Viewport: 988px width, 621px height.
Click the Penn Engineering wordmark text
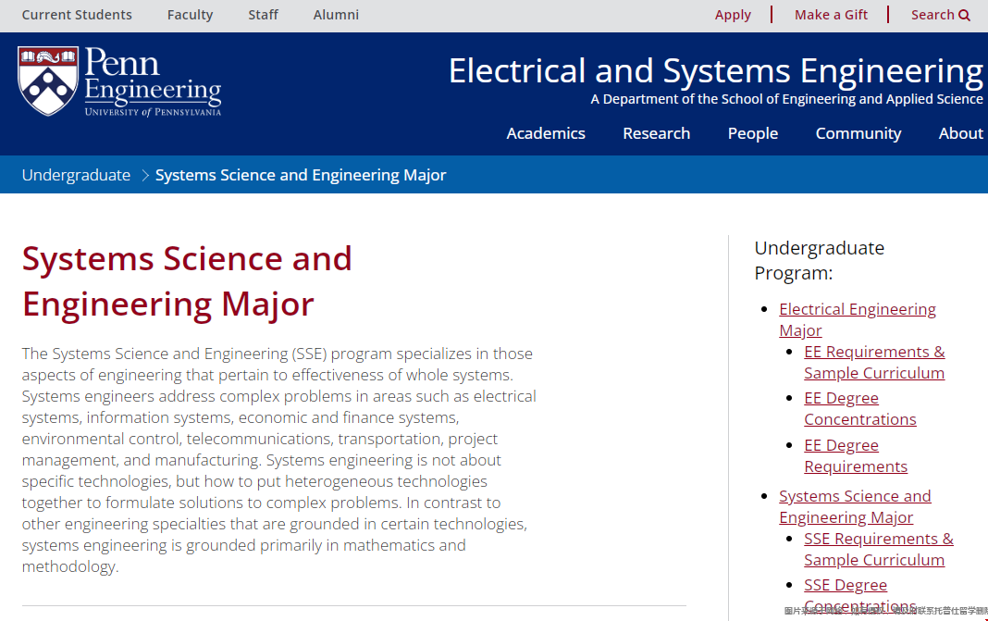[154, 81]
